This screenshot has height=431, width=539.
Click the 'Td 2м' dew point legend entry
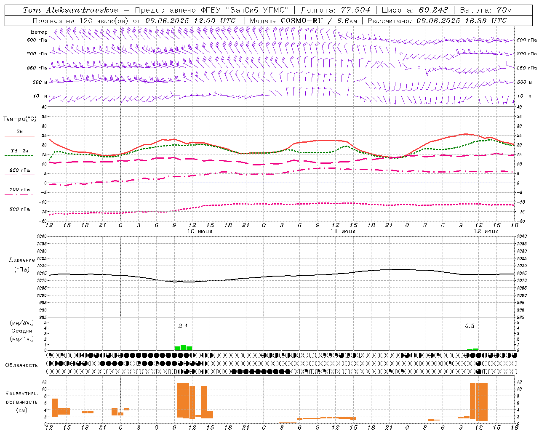coord(20,151)
